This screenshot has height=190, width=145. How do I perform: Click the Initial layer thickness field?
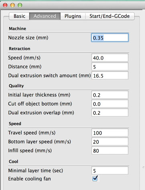point(110,95)
